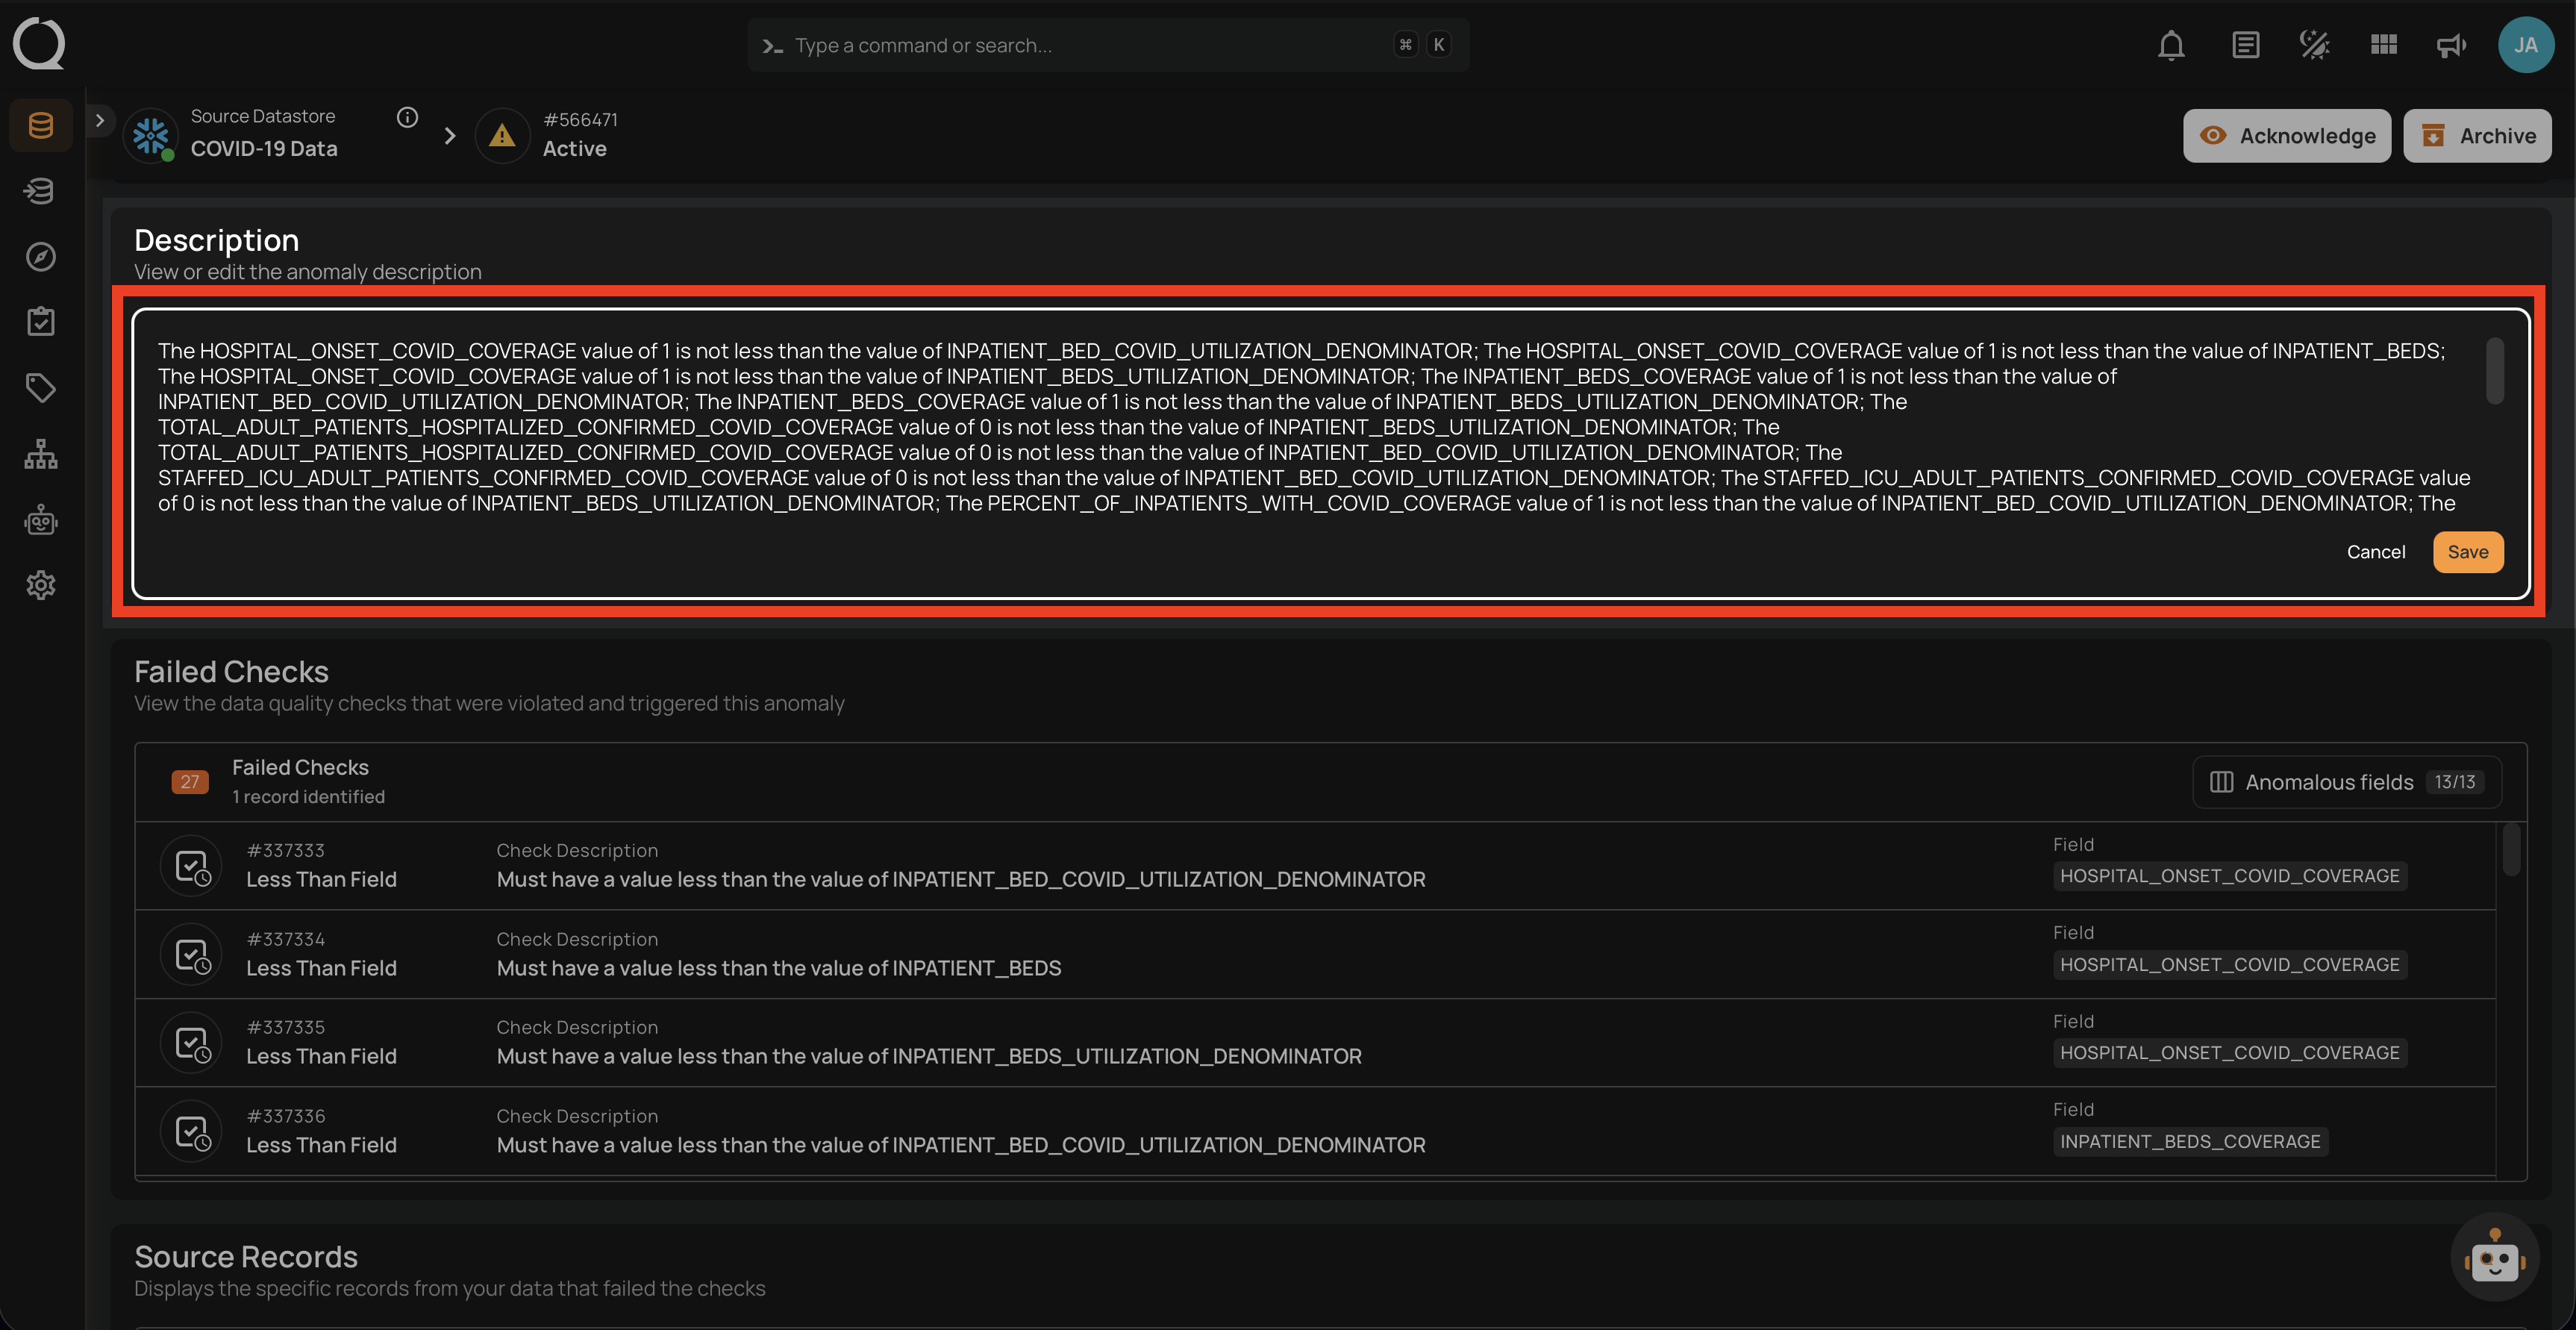Select the INPATIENT_BEDS_COVERAGE field tag
The height and width of the screenshot is (1330, 2576).
(2190, 1142)
